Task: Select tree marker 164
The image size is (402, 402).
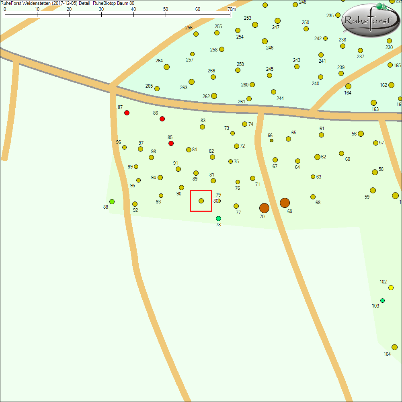Action: [348, 86]
